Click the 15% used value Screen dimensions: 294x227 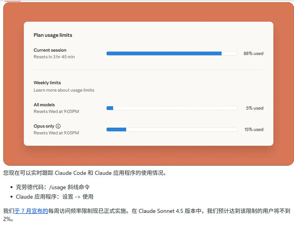point(254,129)
